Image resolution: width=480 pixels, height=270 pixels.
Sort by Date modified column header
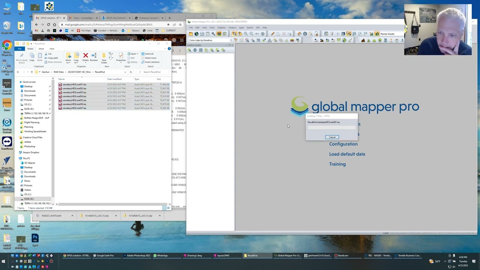[x=114, y=79]
